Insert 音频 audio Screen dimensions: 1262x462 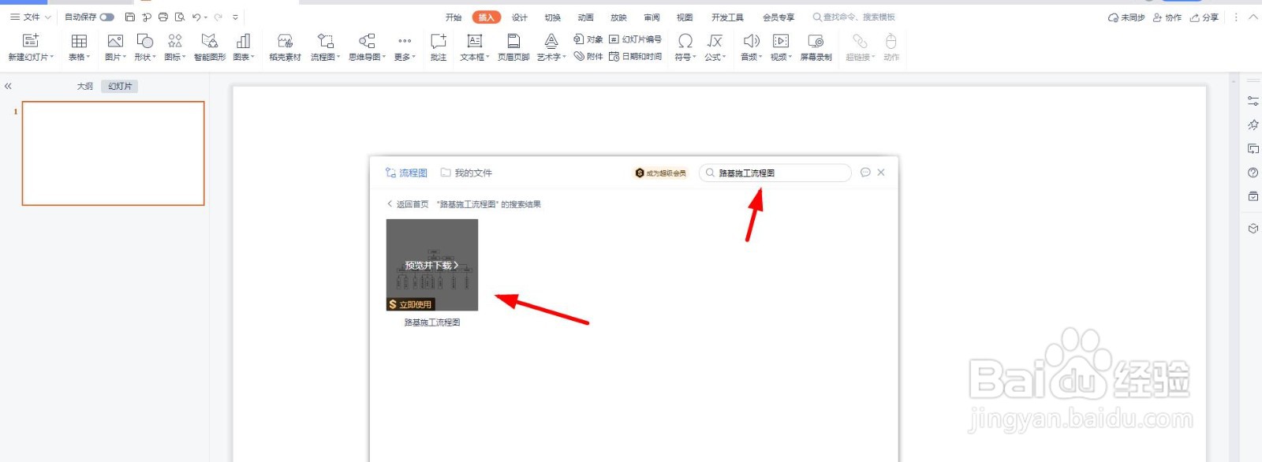[751, 47]
